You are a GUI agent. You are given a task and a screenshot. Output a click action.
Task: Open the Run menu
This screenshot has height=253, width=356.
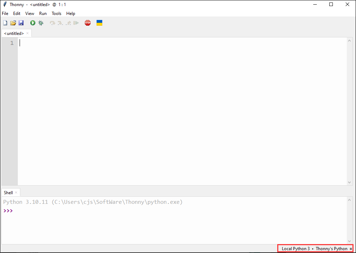click(43, 14)
